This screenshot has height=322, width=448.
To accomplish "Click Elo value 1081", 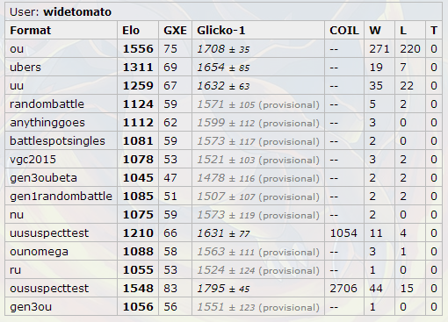I will pos(138,141).
